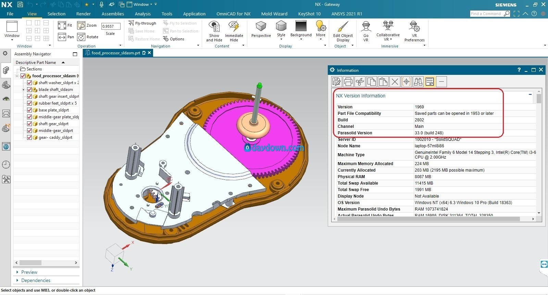Toggle middle-gear plate checkbox
This screenshot has height=295, width=548.
[x=29, y=117]
